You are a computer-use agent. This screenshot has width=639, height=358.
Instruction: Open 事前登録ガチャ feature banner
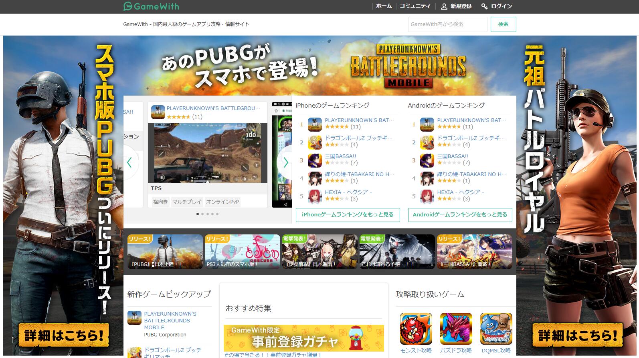304,338
